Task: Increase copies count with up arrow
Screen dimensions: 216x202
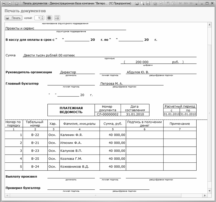Action: (x=42, y=17)
